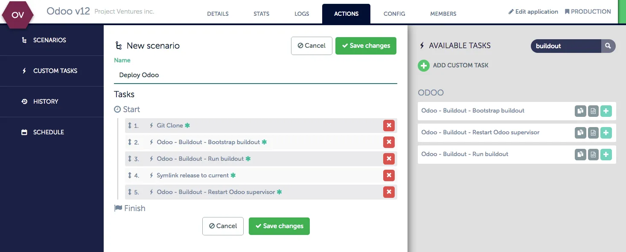Add Bootstrap buildout task with plus icon
This screenshot has width=626, height=252.
[x=606, y=111]
